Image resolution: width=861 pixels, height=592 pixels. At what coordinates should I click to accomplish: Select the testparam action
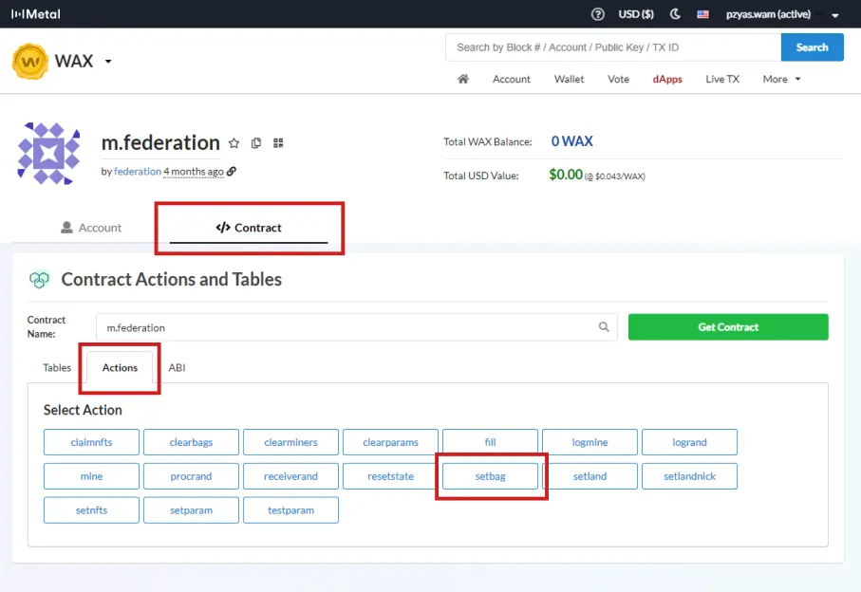pos(290,510)
